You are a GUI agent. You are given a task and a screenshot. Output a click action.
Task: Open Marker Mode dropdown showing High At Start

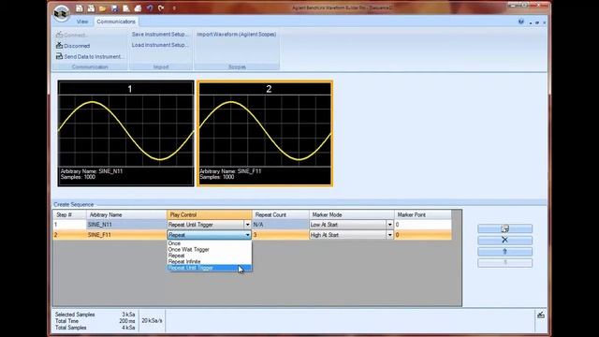click(389, 235)
